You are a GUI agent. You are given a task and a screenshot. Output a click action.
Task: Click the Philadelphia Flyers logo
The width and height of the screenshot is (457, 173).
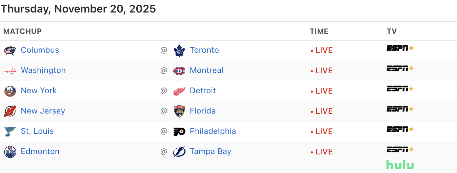click(179, 131)
